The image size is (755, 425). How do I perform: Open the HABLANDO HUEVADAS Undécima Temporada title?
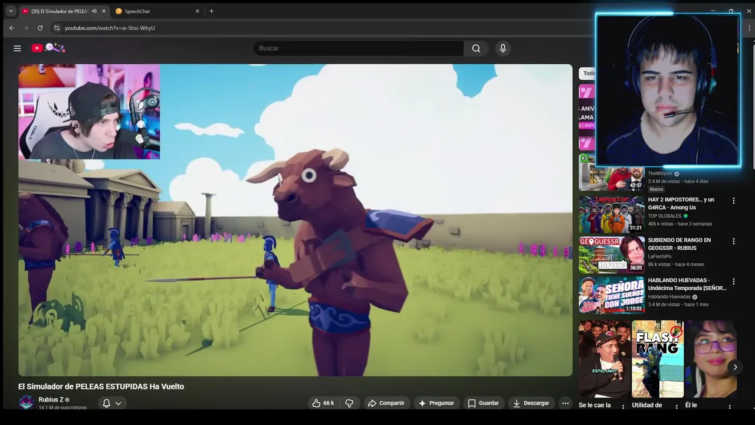point(687,284)
